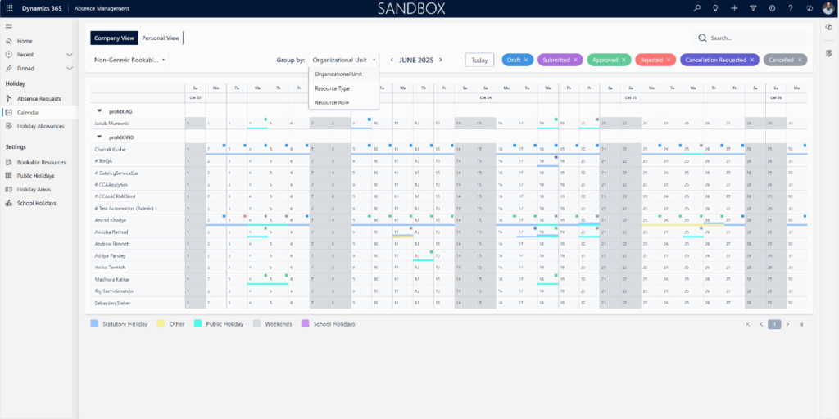Screen dimensions: 839x419
Task: Go to next month arrow
Action: coord(440,60)
